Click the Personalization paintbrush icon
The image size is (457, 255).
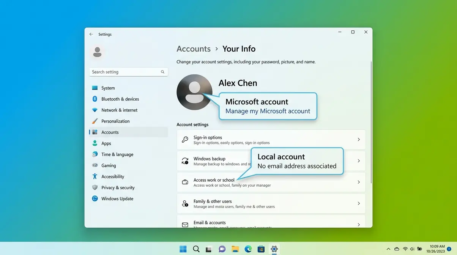click(x=95, y=121)
